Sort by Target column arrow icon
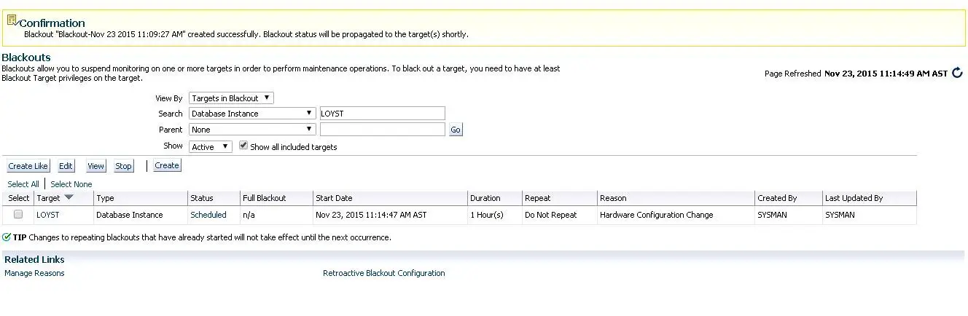The height and width of the screenshot is (316, 968). point(69,197)
